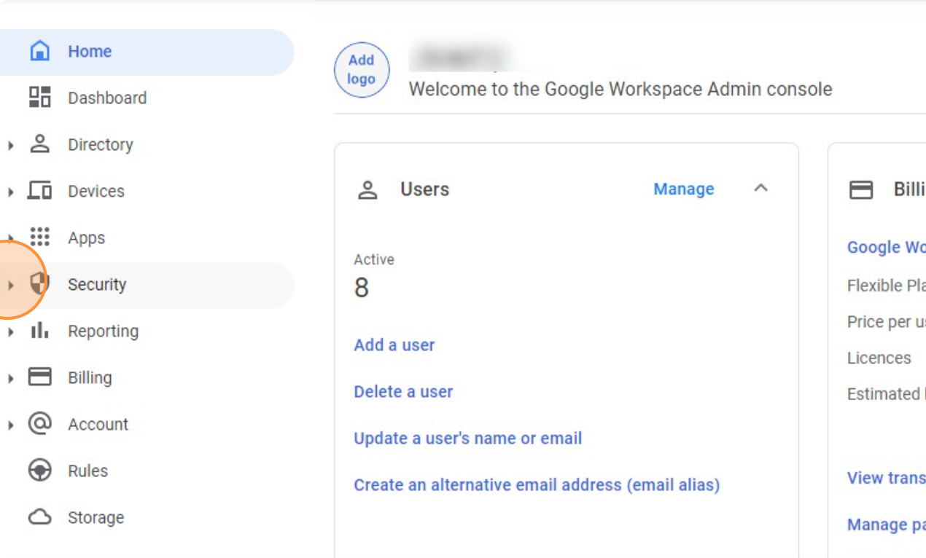Expand the Security menu arrow

tap(10, 285)
